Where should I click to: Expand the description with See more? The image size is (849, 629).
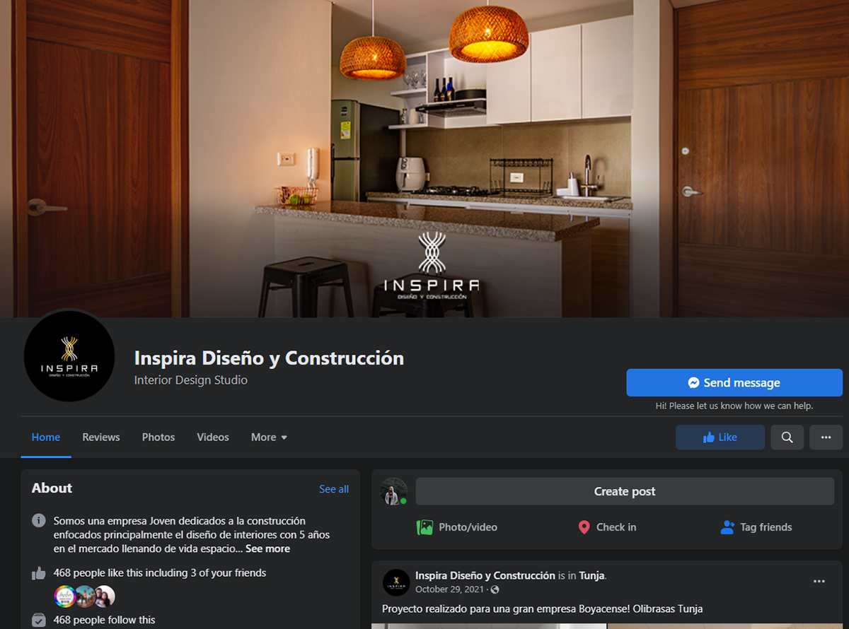click(267, 548)
